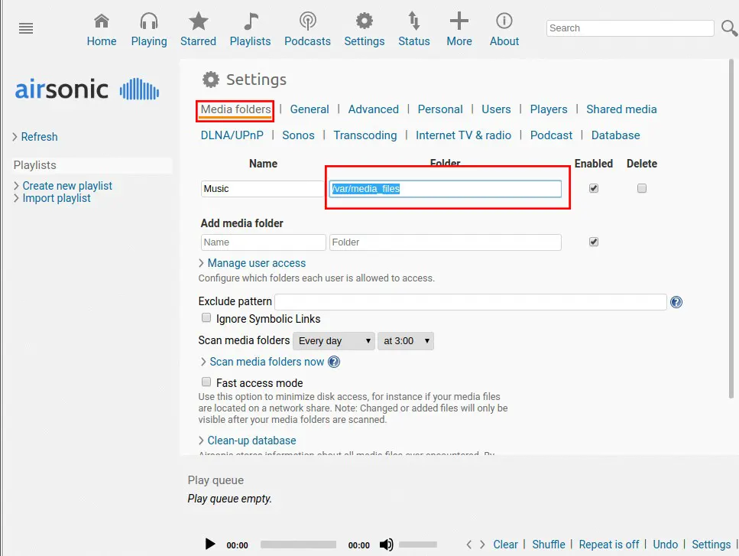The image size is (739, 556).
Task: Open Playing headphones icon
Action: point(149,21)
